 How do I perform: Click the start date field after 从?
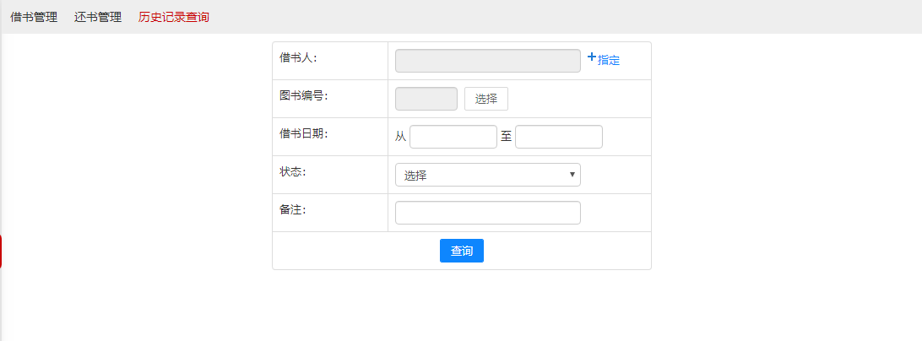tap(453, 137)
